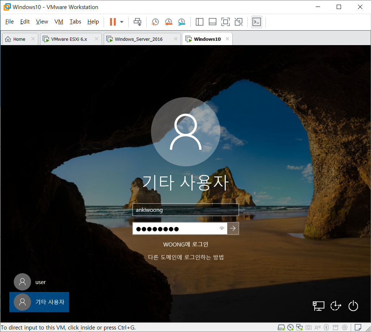371x332 pixels.
Task: Click the VMware Workstation title bar icon
Action: pyautogui.click(x=7, y=7)
